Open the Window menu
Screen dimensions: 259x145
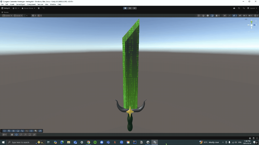tap(53, 4)
